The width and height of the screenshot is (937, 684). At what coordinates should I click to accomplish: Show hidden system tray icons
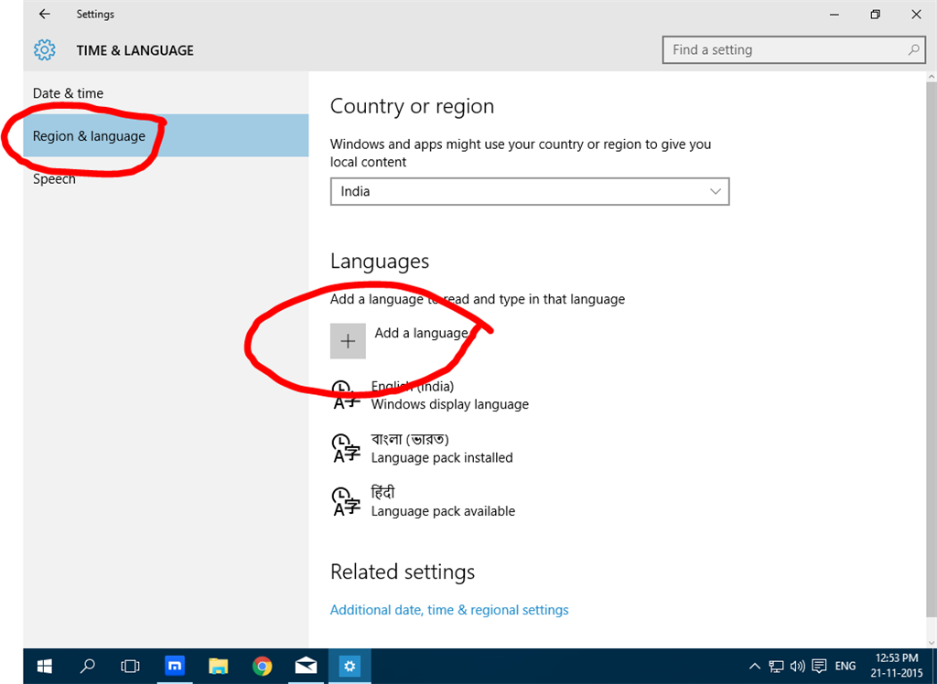point(755,666)
